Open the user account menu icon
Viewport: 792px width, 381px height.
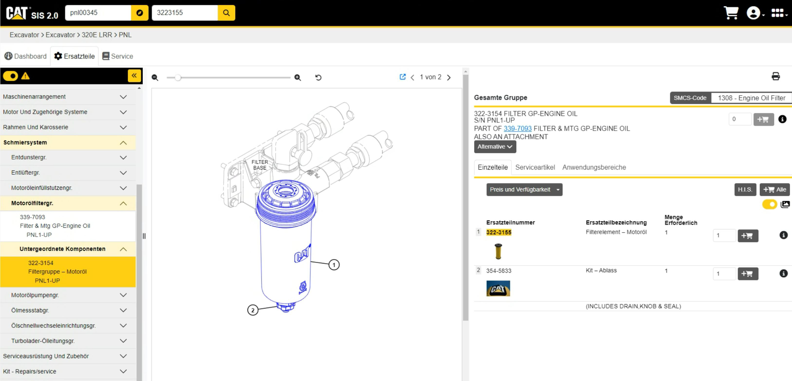click(755, 13)
